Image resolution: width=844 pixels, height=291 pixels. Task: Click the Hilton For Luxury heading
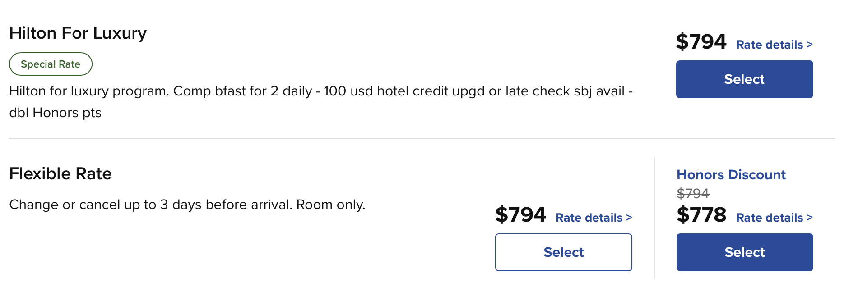click(78, 33)
